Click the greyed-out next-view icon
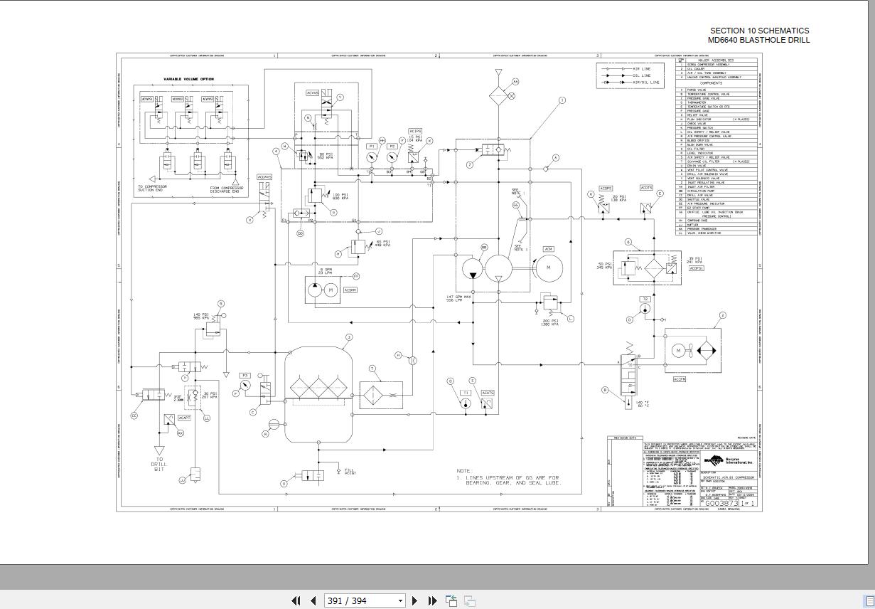This screenshot has height=609, width=875. (x=469, y=600)
